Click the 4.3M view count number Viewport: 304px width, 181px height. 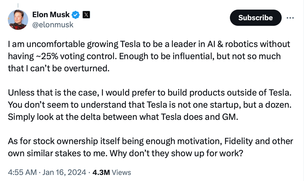pyautogui.click(x=102, y=172)
